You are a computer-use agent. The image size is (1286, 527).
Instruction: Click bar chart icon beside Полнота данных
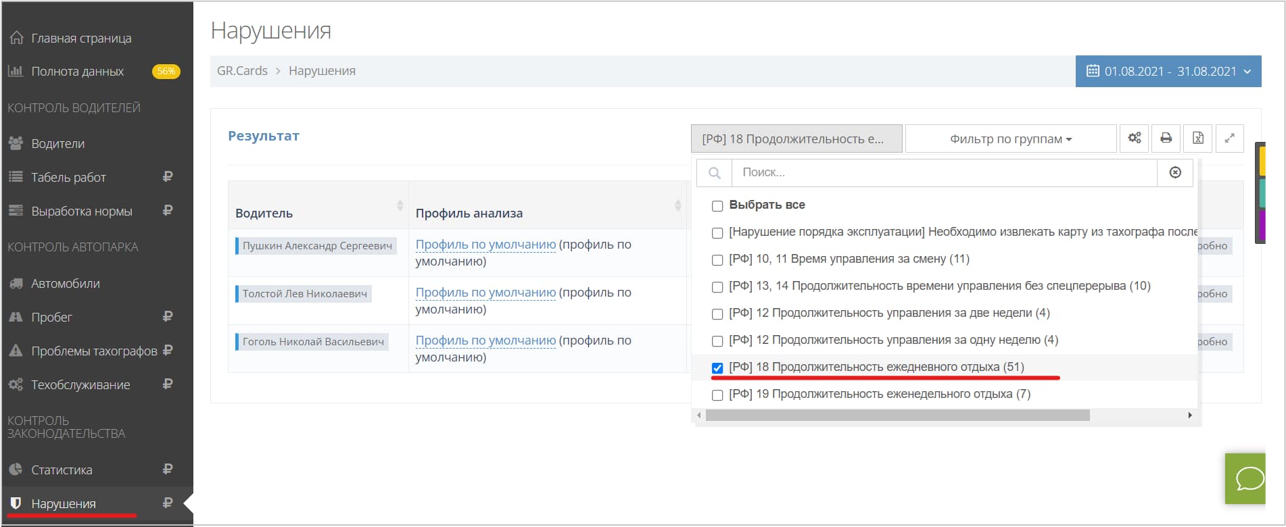click(16, 70)
